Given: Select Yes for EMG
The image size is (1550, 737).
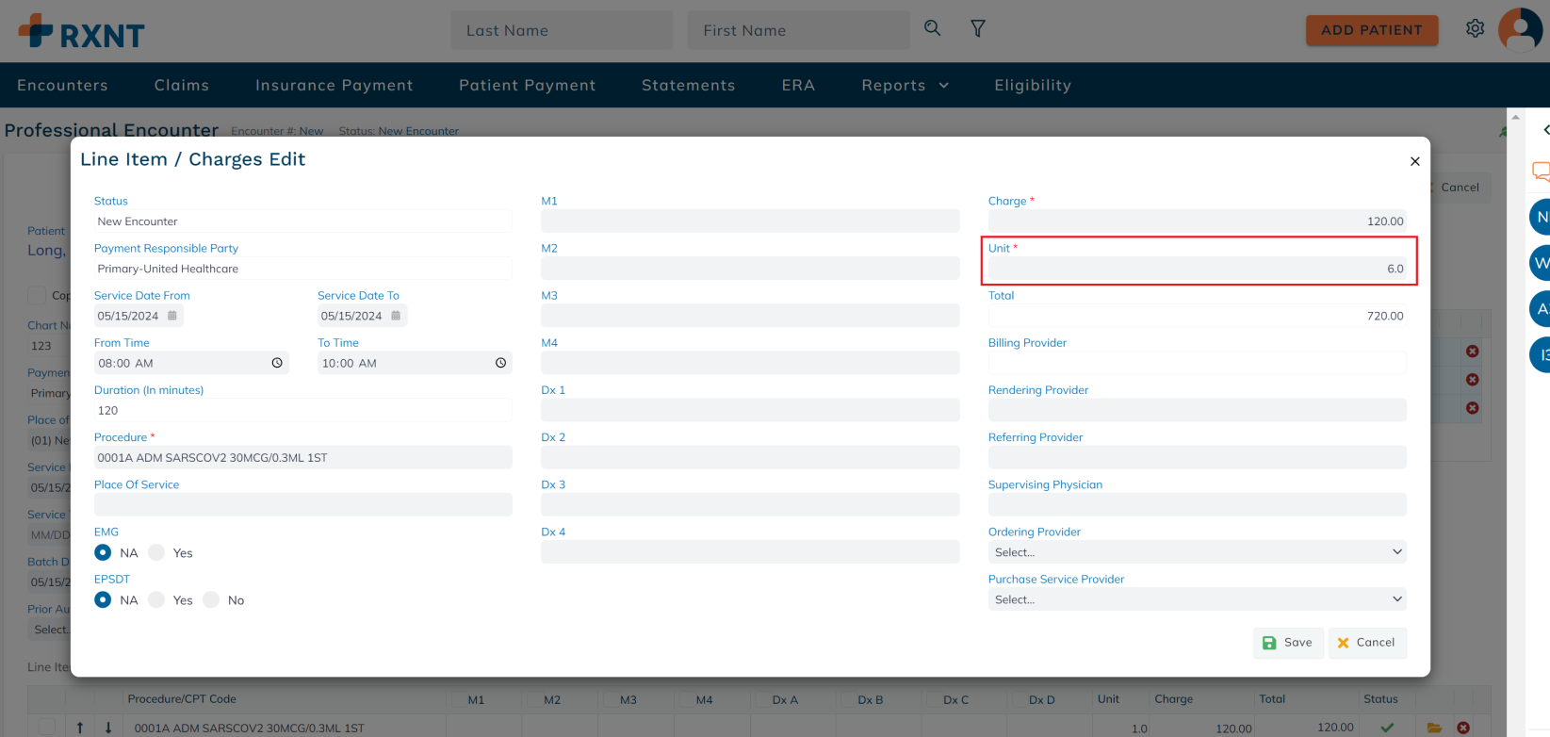Looking at the screenshot, I should tap(157, 552).
